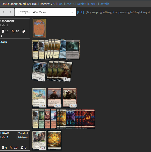Switch to the Deck 2 tab
The width and height of the screenshot is (151, 152).
pyautogui.click(x=81, y=4)
